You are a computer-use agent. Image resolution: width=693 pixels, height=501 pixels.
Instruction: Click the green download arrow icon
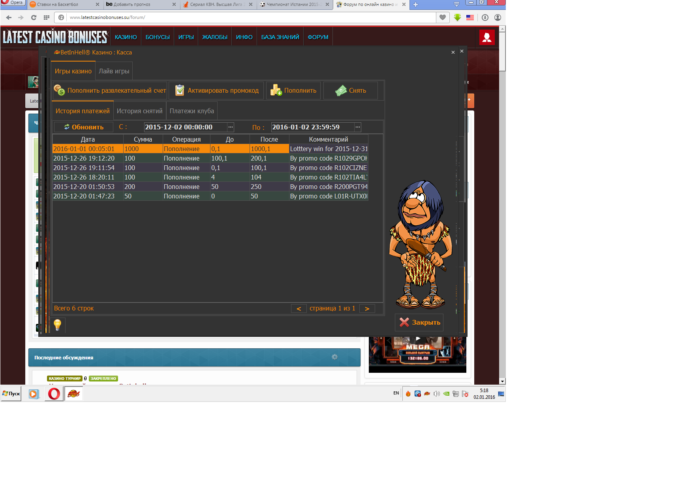457,17
